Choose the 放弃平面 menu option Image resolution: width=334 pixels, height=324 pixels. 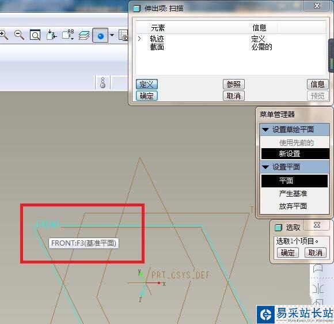293,206
